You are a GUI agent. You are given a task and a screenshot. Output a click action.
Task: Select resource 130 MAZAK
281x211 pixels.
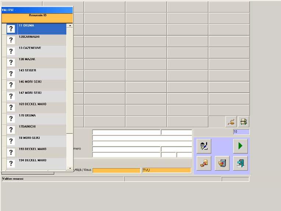[37, 63]
